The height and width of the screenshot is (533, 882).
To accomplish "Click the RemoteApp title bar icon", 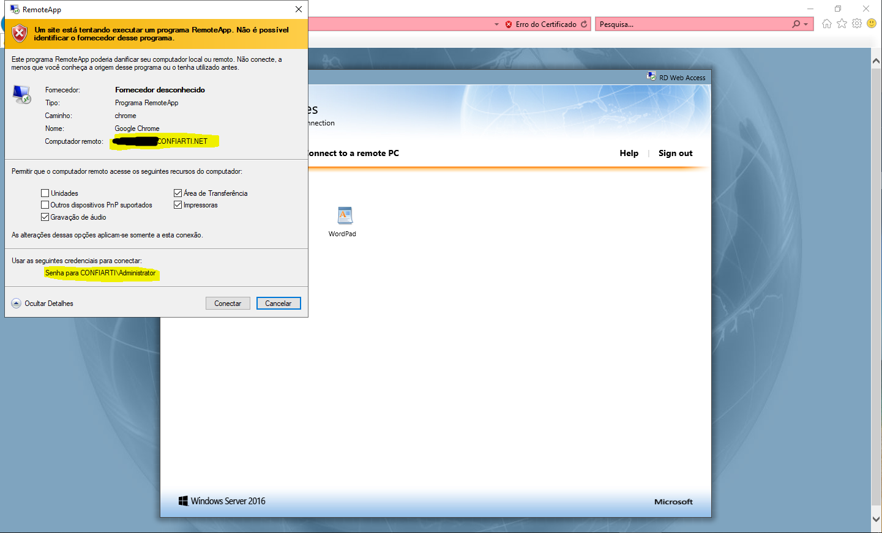I will 15,9.
